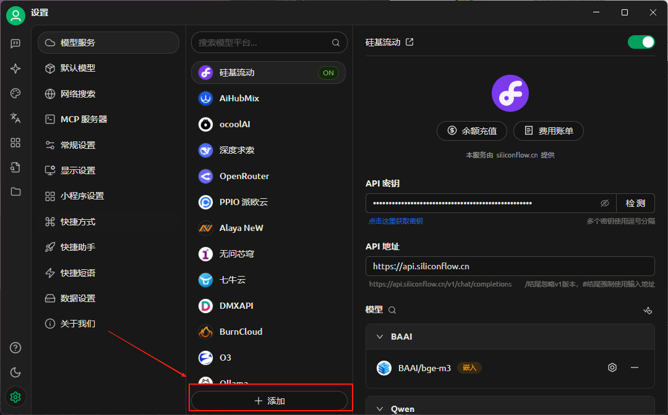Viewport: 668px width, 415px height.
Task: Open 数据设置 section
Action: pos(108,298)
